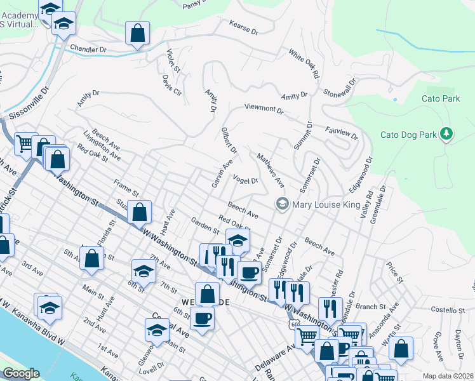Click the Stonewall Dr label
475x381 pixels.
(x=340, y=88)
